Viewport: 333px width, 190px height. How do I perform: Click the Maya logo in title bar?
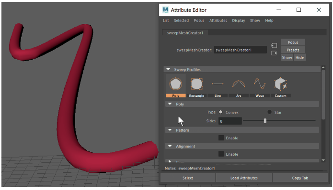coord(165,10)
